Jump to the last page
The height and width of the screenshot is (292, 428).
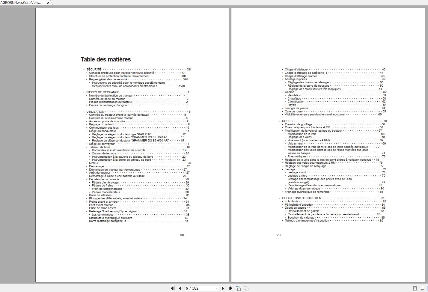point(230,288)
